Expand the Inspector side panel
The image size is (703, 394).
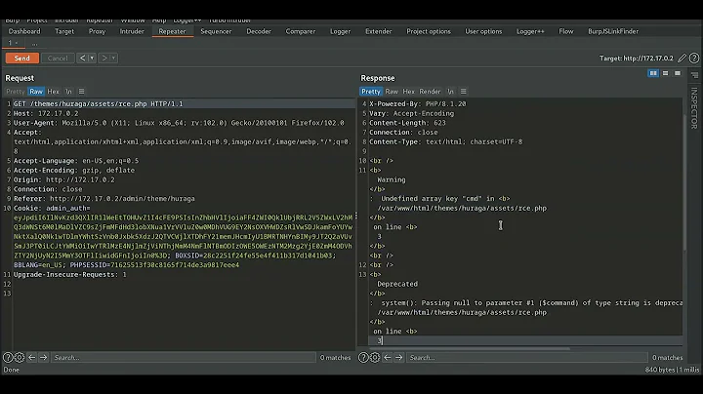(694, 108)
